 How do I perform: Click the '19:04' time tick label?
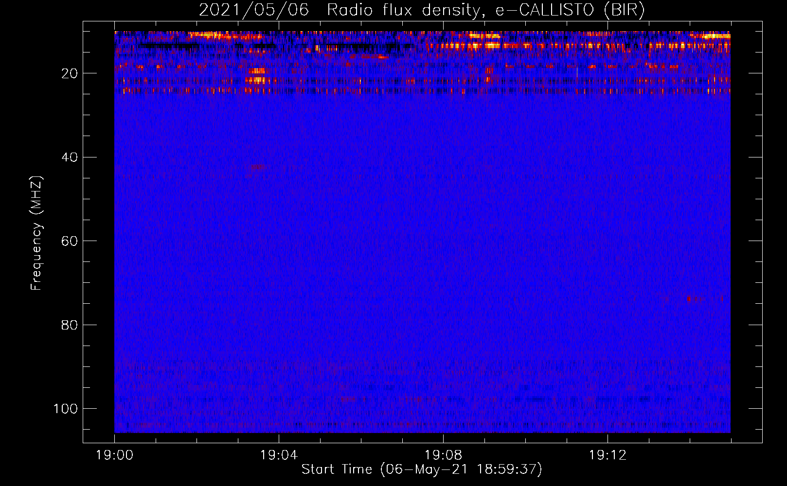point(279,455)
